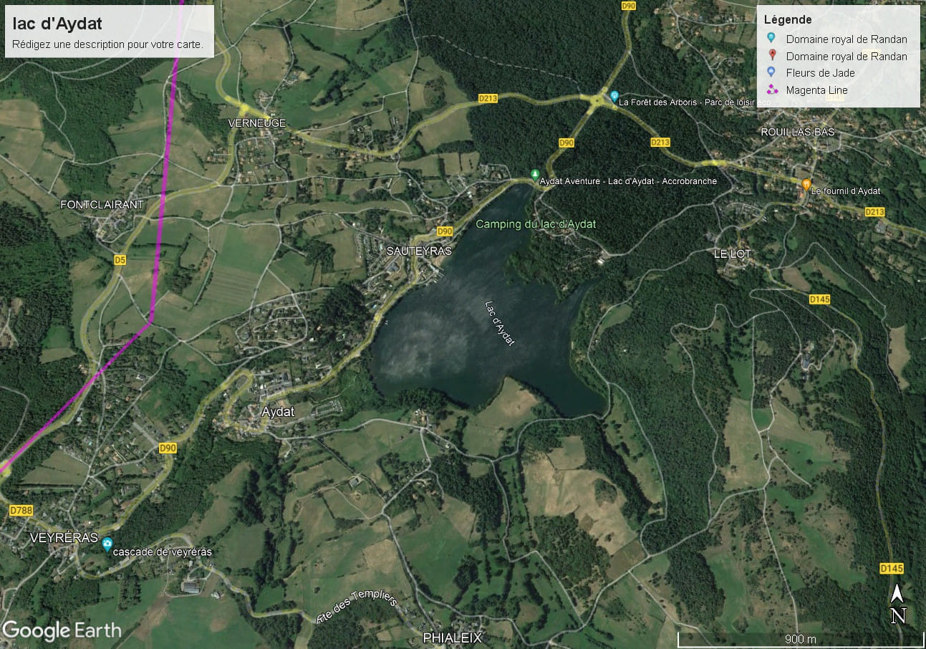Image resolution: width=926 pixels, height=649 pixels.
Task: Click the Fleurs de Jade legend entry text
Action: 820,72
